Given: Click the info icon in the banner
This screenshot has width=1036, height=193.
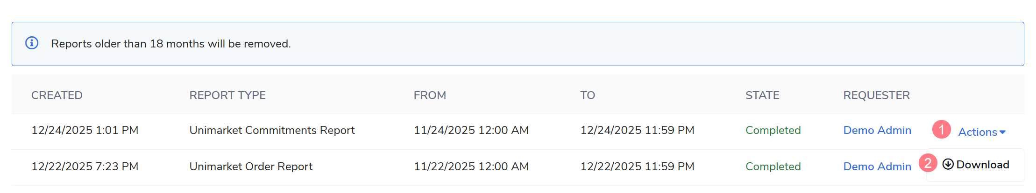Looking at the screenshot, I should coord(32,43).
